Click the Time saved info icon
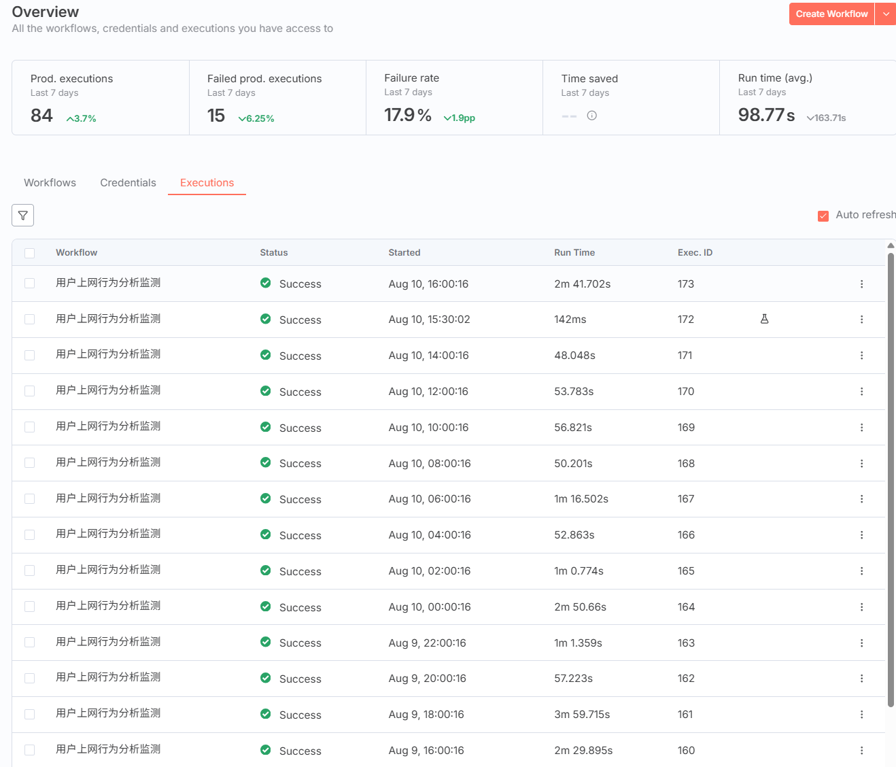The width and height of the screenshot is (896, 767). point(591,116)
